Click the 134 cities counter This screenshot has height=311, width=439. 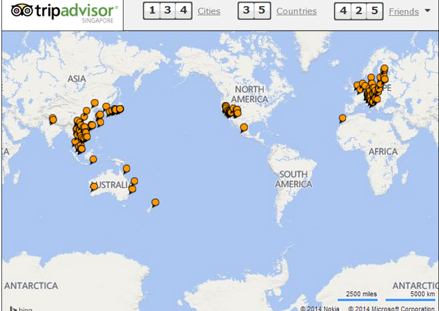tap(167, 11)
